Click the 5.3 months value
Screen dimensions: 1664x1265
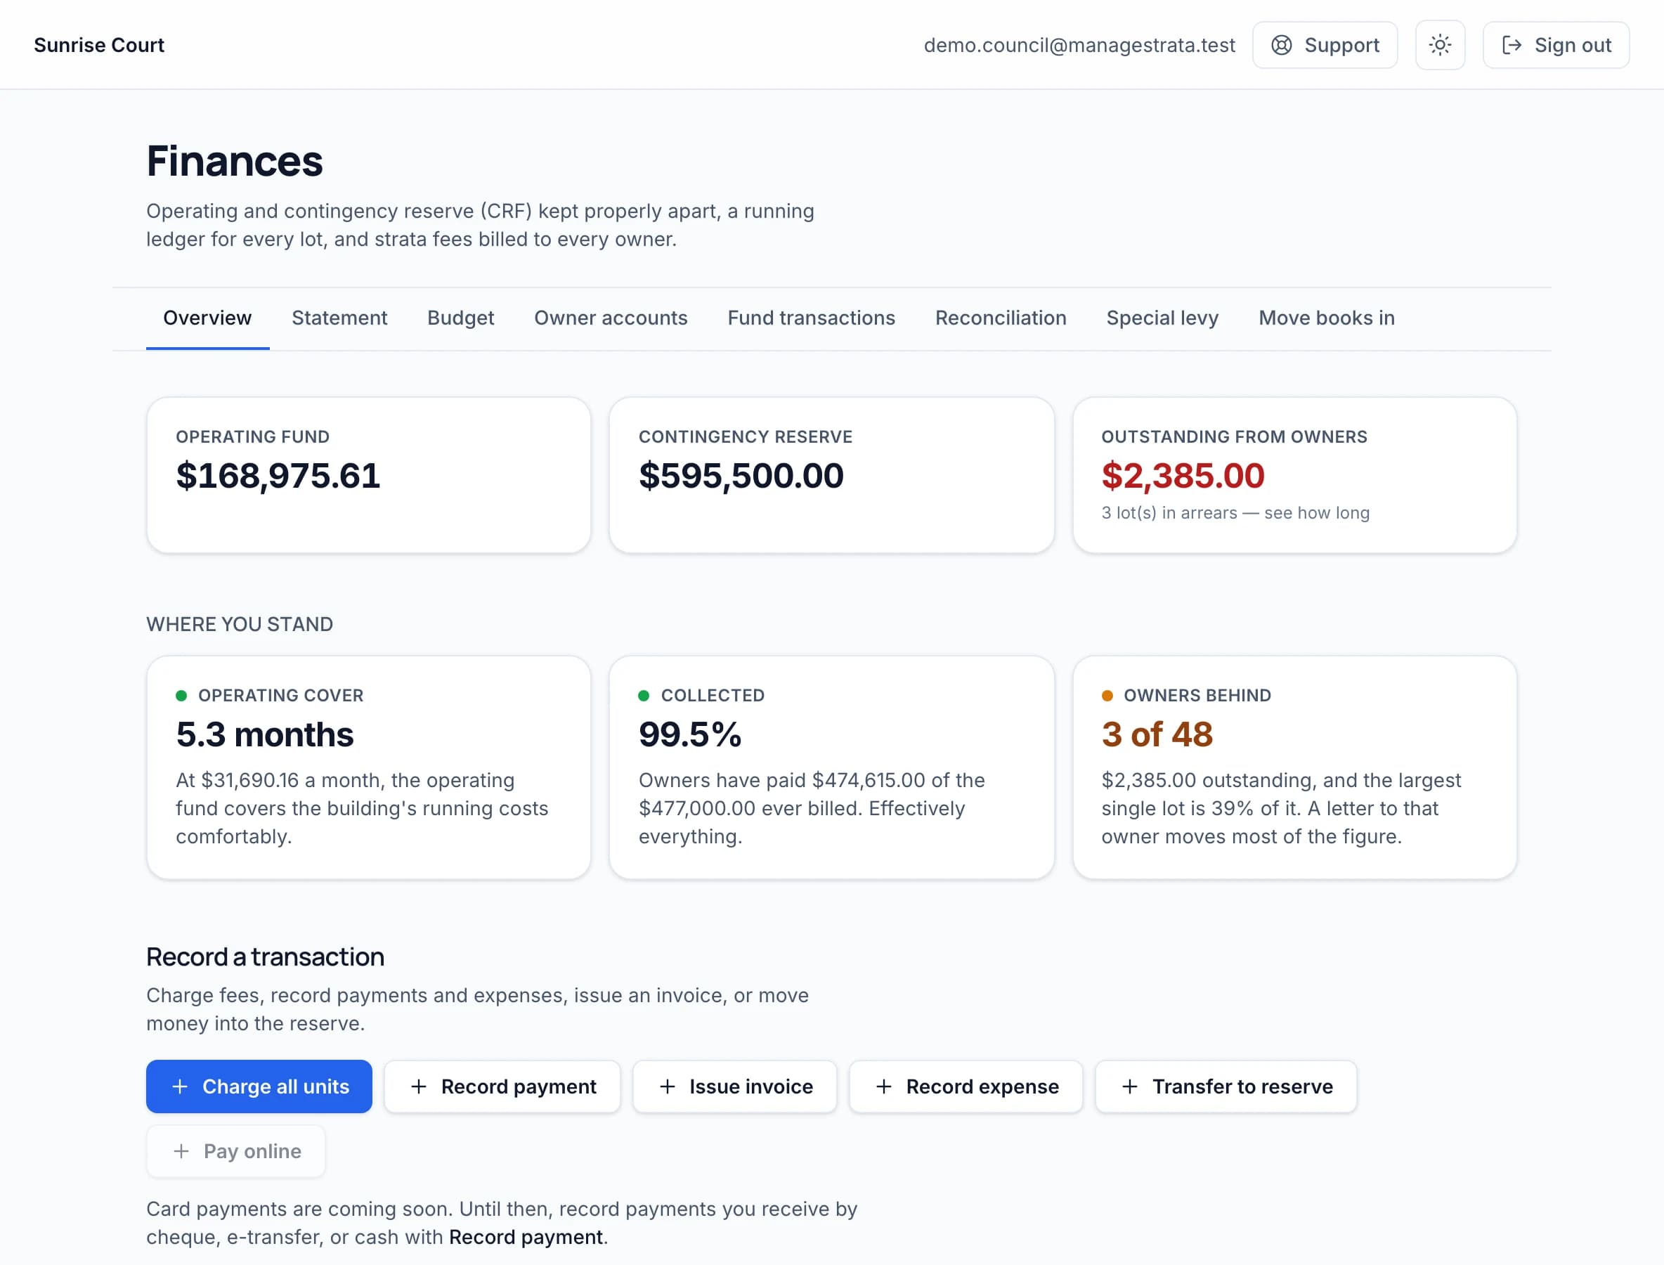click(x=265, y=735)
